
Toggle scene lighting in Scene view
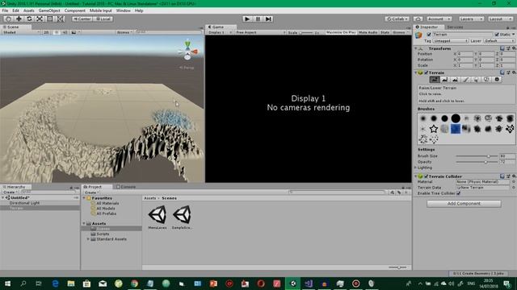point(56,32)
